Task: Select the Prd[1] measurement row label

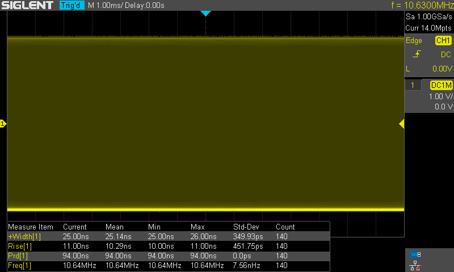Action: pos(18,256)
